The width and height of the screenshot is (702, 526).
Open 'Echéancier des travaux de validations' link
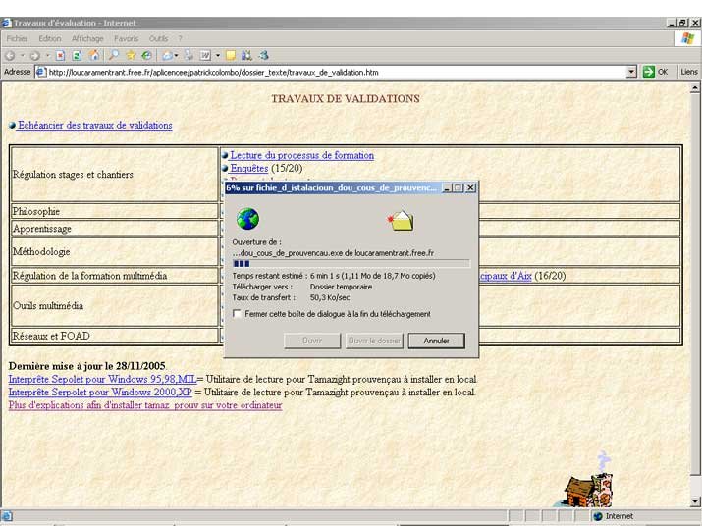pos(95,126)
